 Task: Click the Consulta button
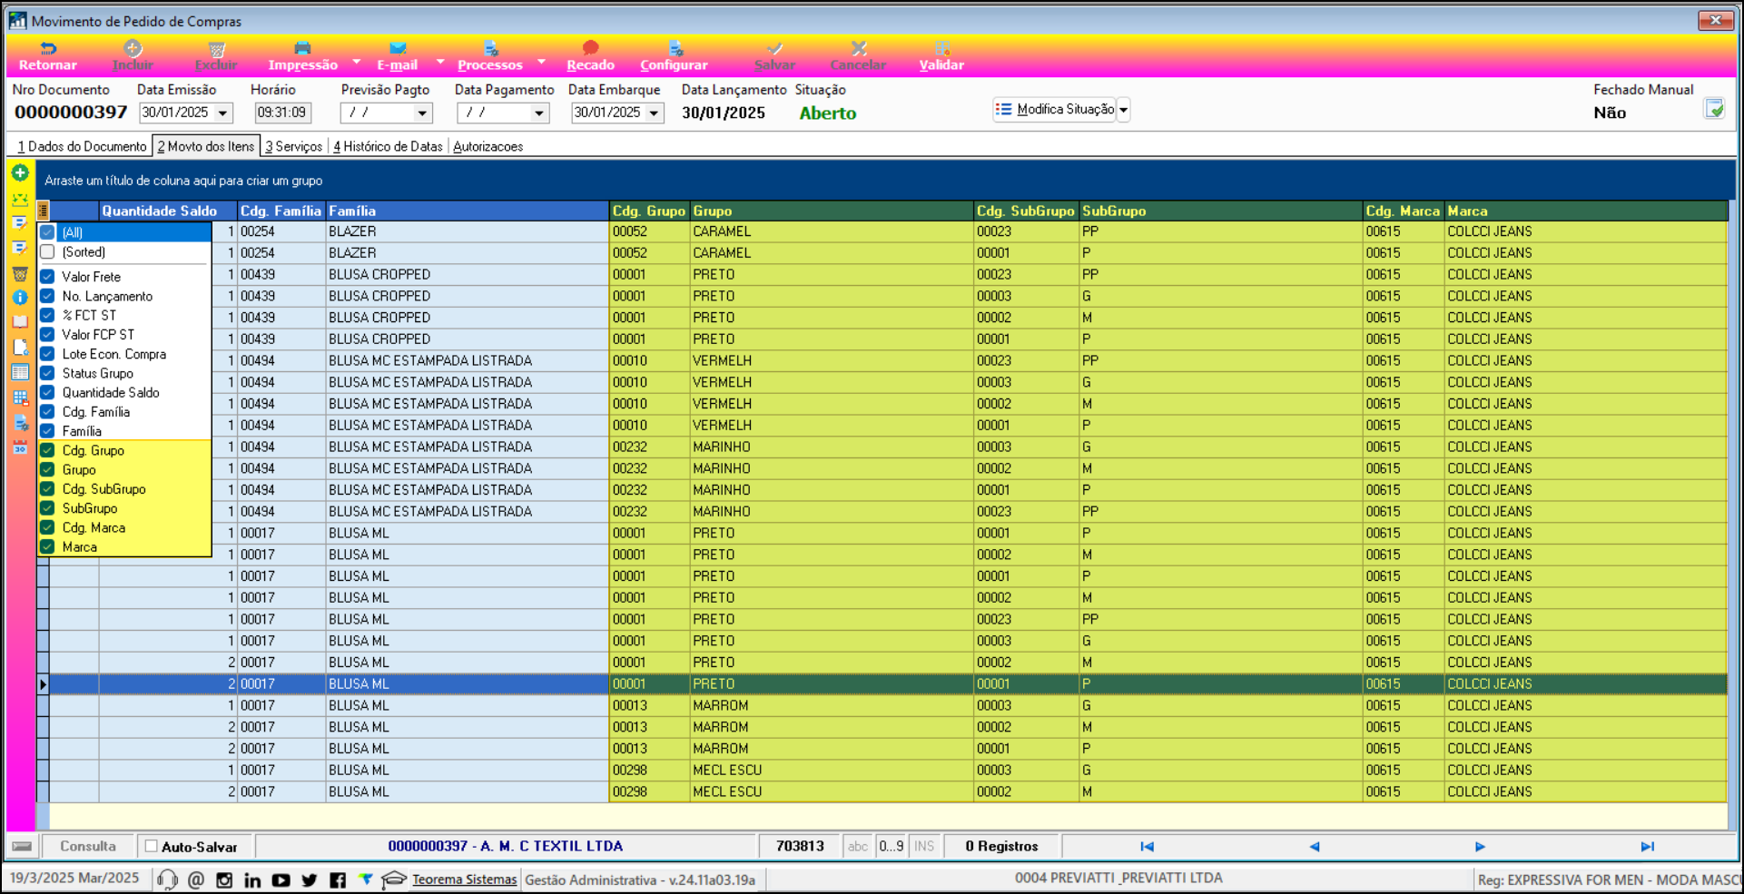[x=88, y=846]
